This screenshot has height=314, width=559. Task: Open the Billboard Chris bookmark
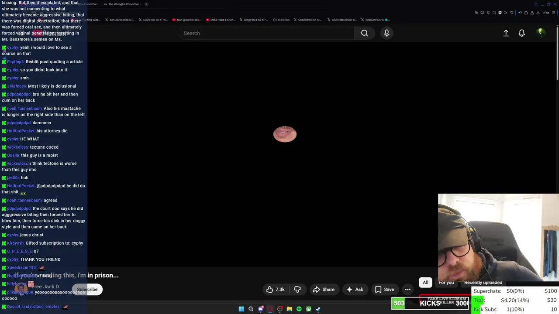click(x=375, y=20)
